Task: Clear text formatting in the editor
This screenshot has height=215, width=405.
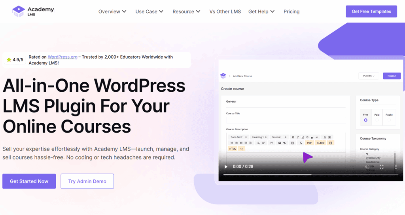Action: [301, 143]
